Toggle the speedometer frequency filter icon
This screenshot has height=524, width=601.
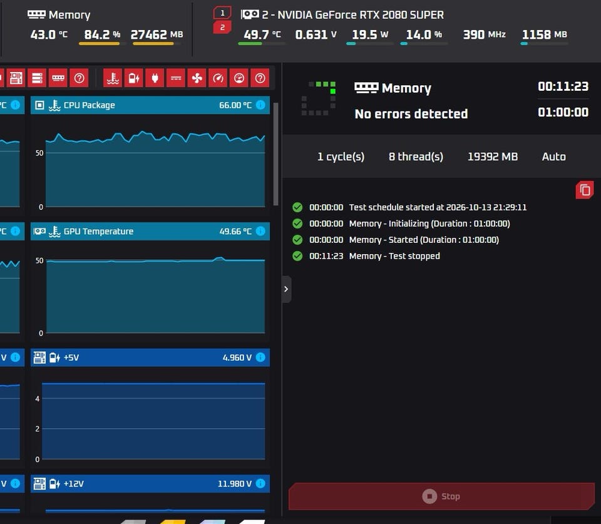[x=218, y=79]
